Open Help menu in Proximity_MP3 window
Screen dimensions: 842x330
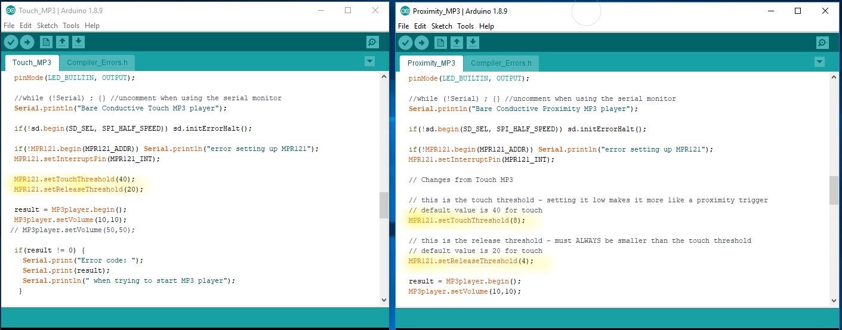click(x=486, y=26)
